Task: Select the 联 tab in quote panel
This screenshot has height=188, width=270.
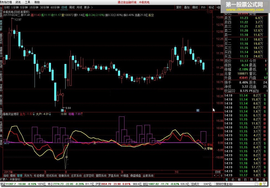Action: click(258, 180)
